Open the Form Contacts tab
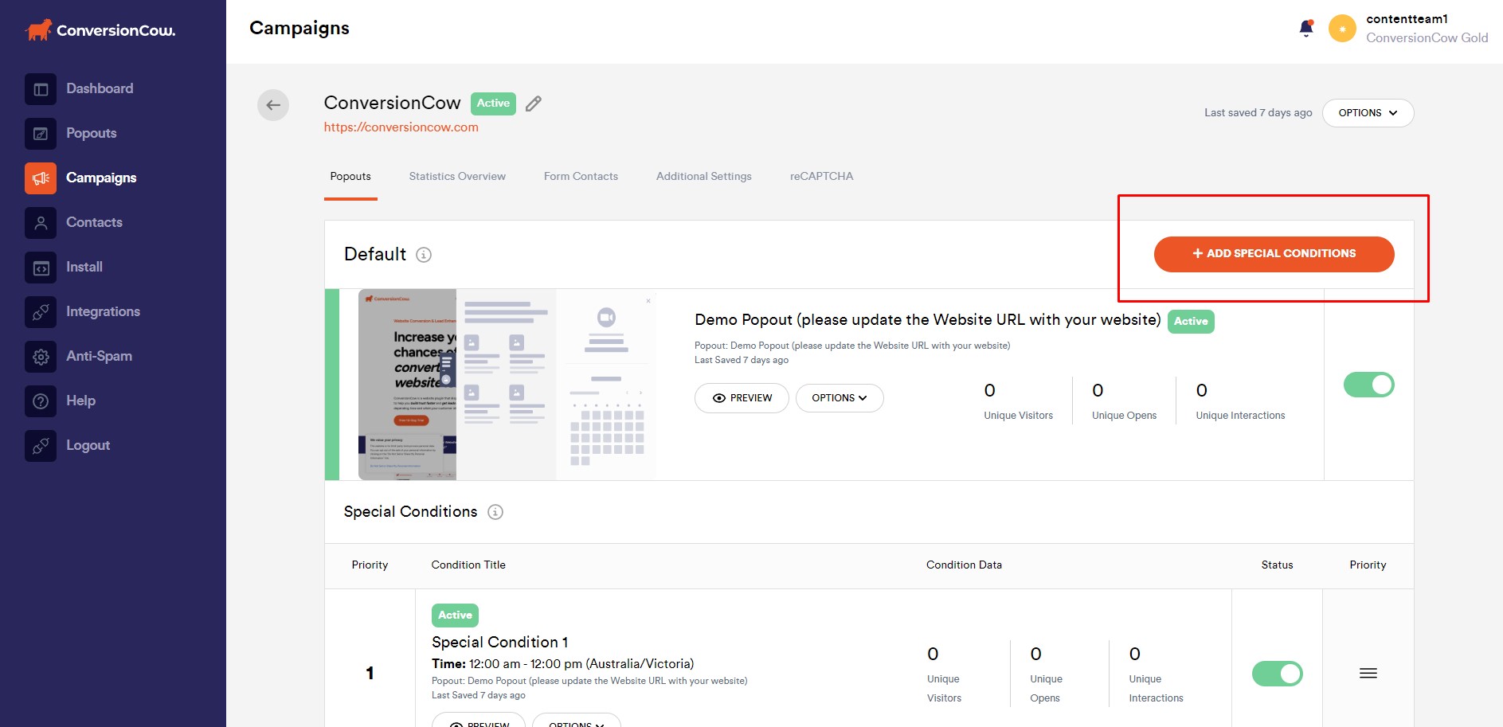 pyautogui.click(x=581, y=177)
